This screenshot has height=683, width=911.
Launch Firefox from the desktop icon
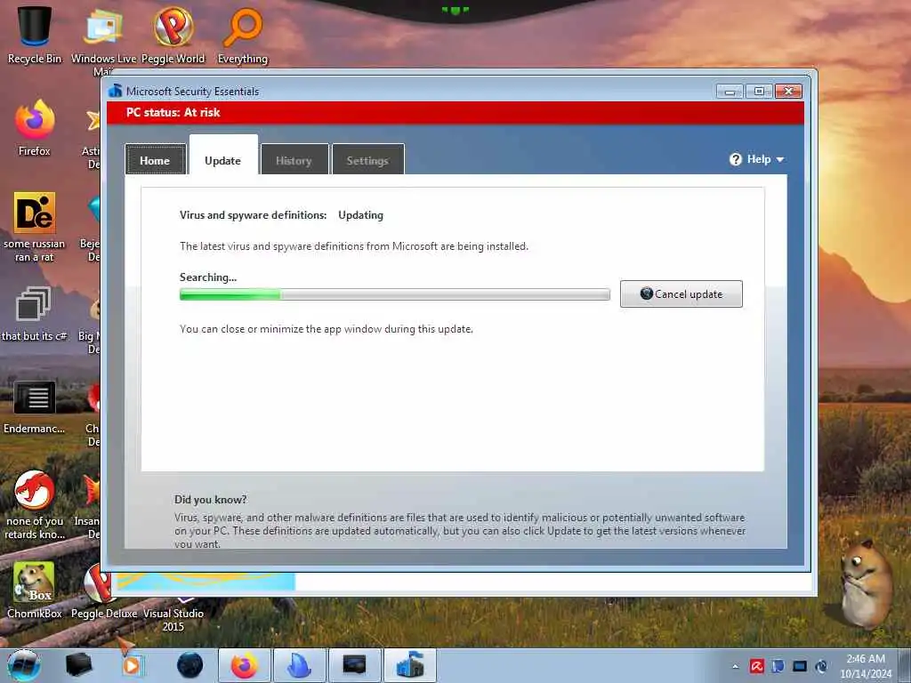point(35,128)
